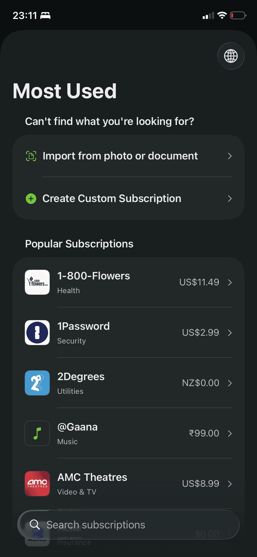This screenshot has width=257, height=557.
Task: Click the green plus circle icon
Action: [x=31, y=198]
